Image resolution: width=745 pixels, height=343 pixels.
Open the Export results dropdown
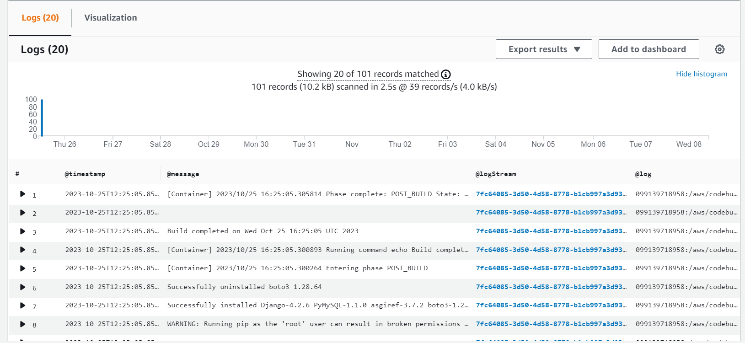(544, 49)
